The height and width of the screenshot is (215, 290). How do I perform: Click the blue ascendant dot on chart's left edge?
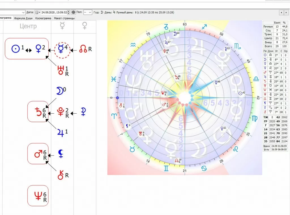(117, 98)
